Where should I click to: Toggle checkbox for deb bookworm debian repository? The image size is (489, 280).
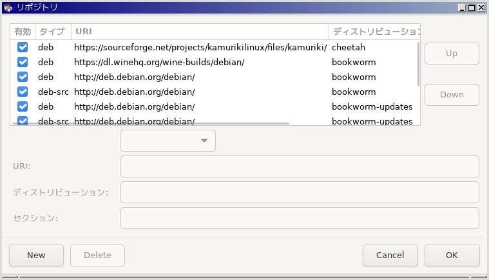point(23,77)
